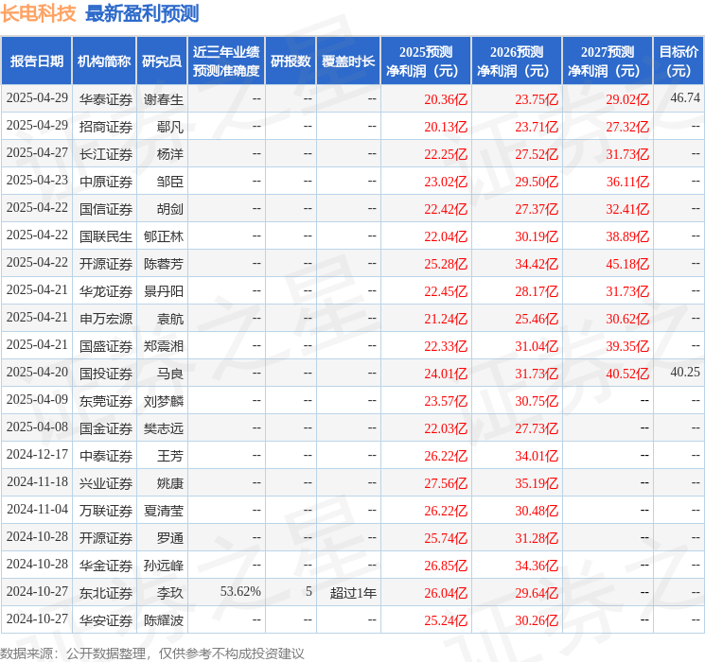Image resolution: width=705 pixels, height=662 pixels.
Task: Click the 2026预测净利润 column header
Action: tap(517, 61)
